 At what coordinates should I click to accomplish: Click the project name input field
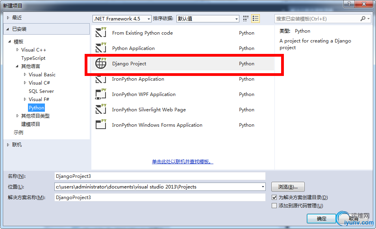(160, 176)
